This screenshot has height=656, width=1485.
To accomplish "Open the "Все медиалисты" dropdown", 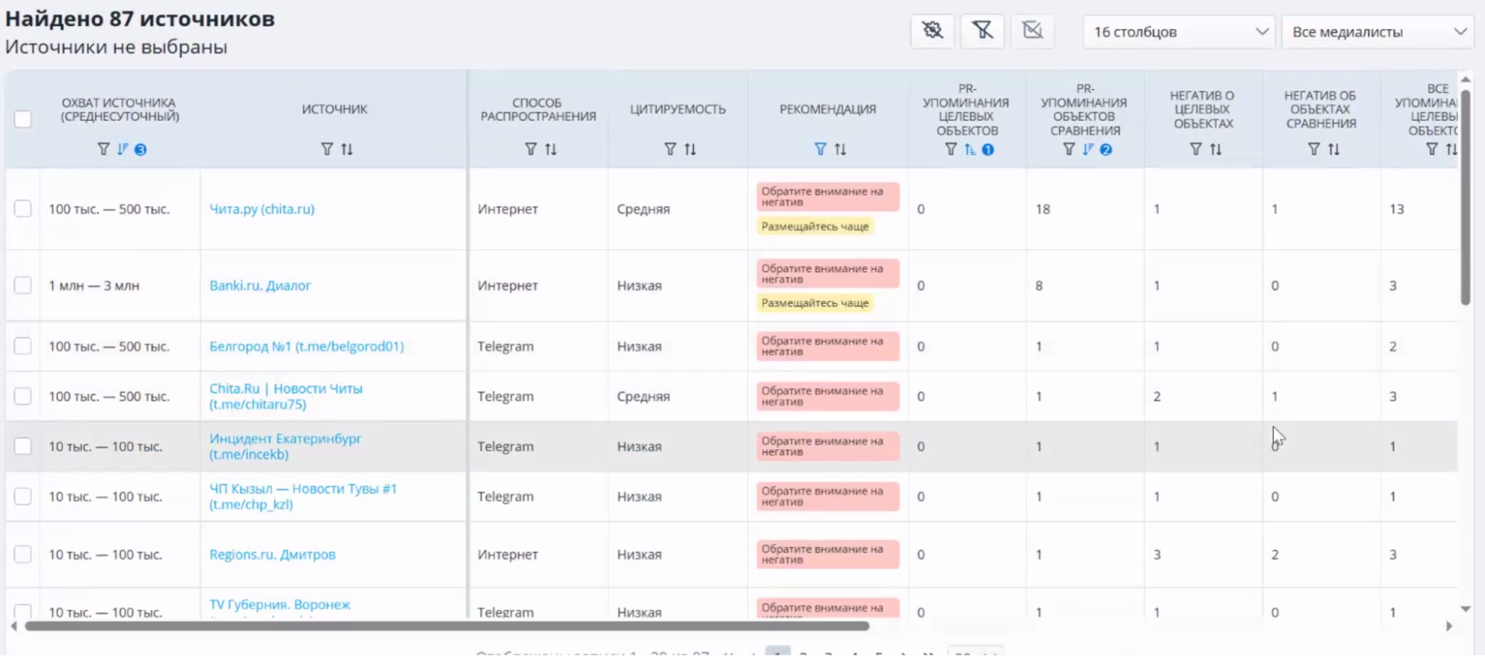I will click(1377, 32).
